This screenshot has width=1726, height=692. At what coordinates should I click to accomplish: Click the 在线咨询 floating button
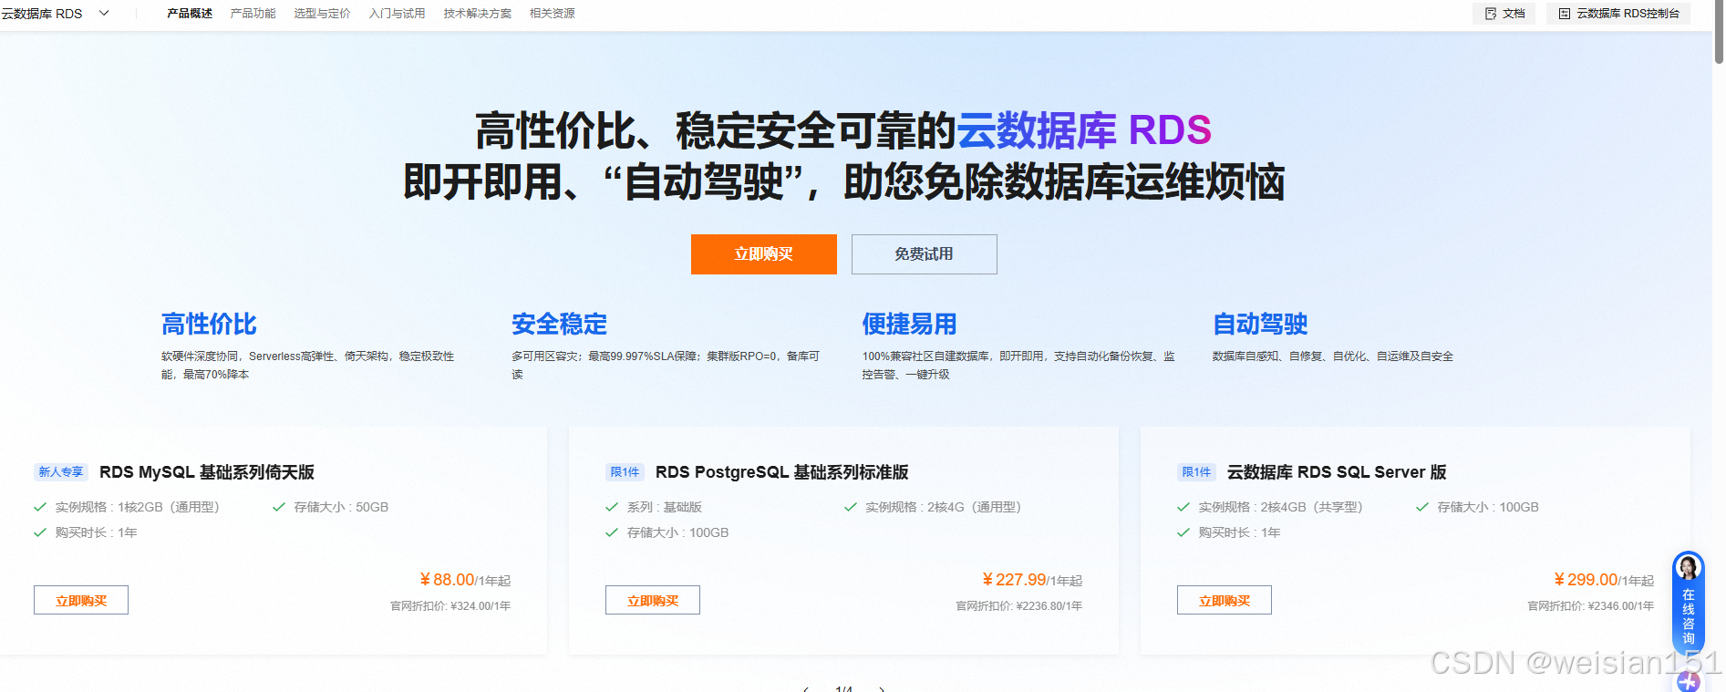(1688, 602)
